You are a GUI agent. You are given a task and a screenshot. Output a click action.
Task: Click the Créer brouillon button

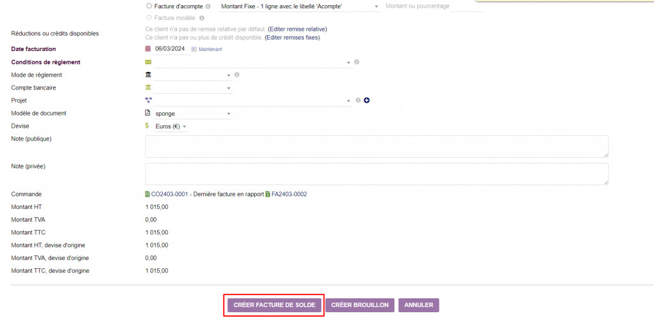(x=360, y=305)
